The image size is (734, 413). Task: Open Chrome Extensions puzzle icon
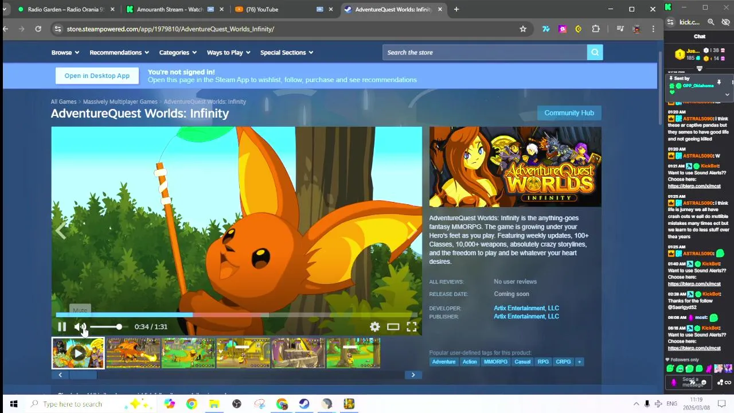(x=596, y=29)
